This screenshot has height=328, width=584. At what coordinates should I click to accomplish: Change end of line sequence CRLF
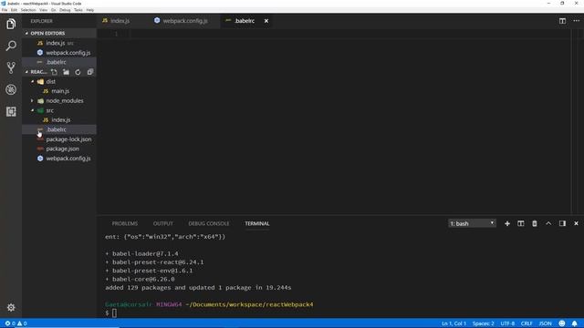point(527,323)
